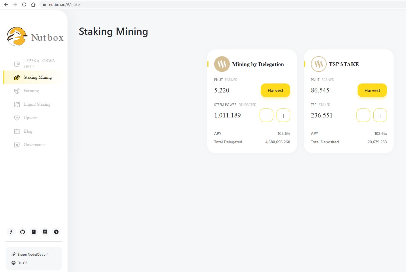Viewport: 406px width, 272px height.
Task: Click the 102.6% APY in TSP STAKE
Action: [381, 133]
